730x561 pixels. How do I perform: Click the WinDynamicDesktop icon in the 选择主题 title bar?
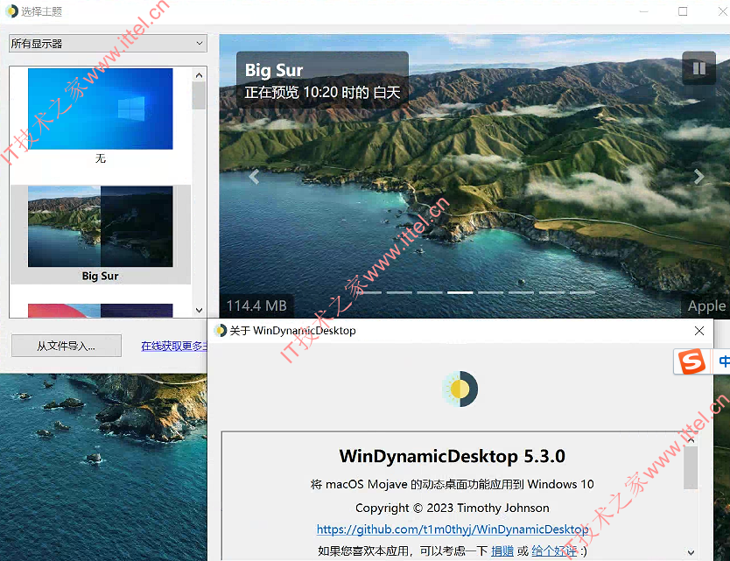[11, 11]
